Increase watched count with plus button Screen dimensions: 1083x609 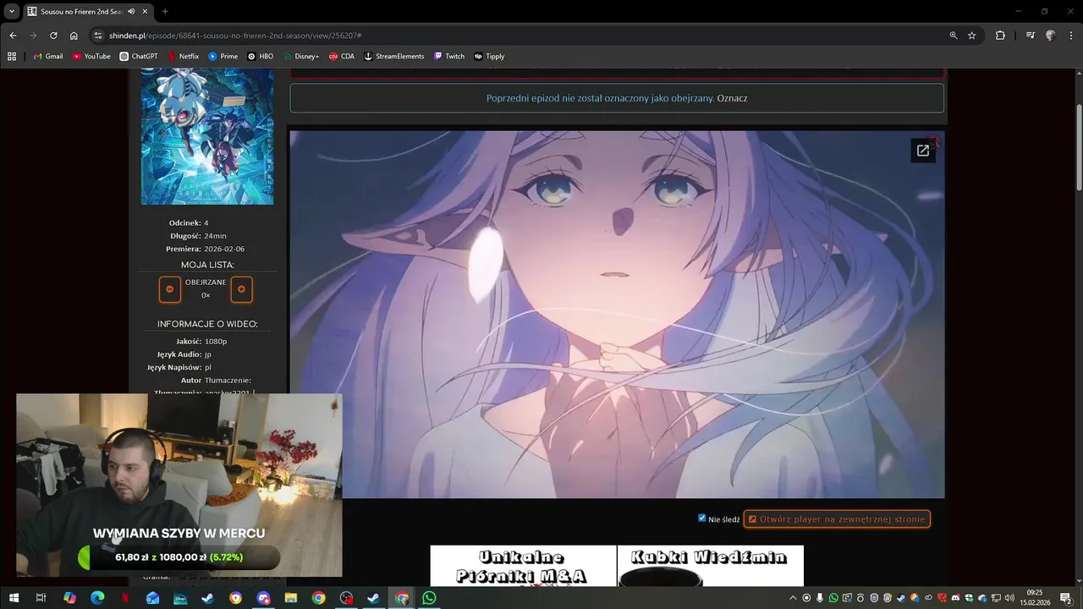coord(241,289)
